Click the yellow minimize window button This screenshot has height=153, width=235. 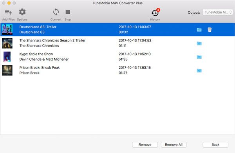coord(9,3)
